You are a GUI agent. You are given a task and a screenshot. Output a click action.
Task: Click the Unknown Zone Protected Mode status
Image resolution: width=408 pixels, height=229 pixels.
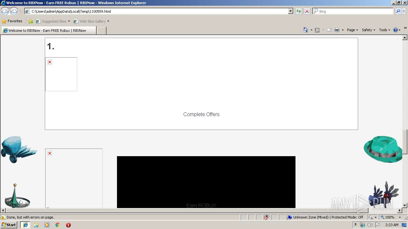325,217
